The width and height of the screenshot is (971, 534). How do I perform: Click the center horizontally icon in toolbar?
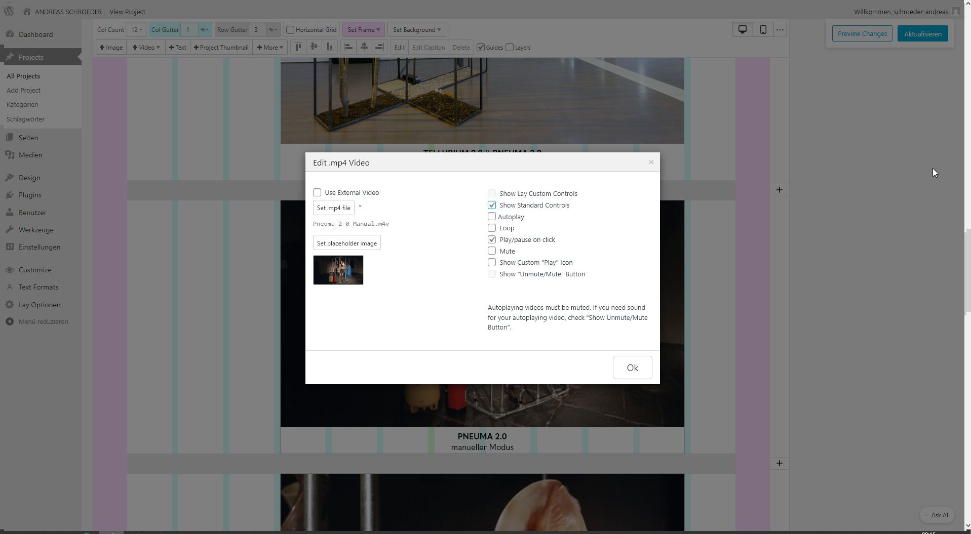coord(364,48)
